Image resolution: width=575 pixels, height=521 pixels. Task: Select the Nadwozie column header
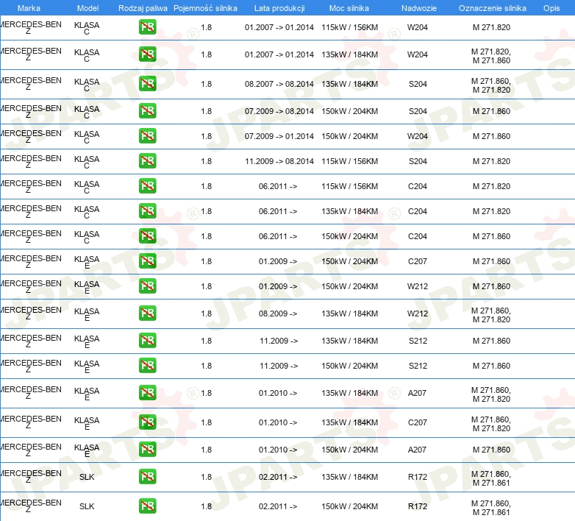[x=417, y=7]
